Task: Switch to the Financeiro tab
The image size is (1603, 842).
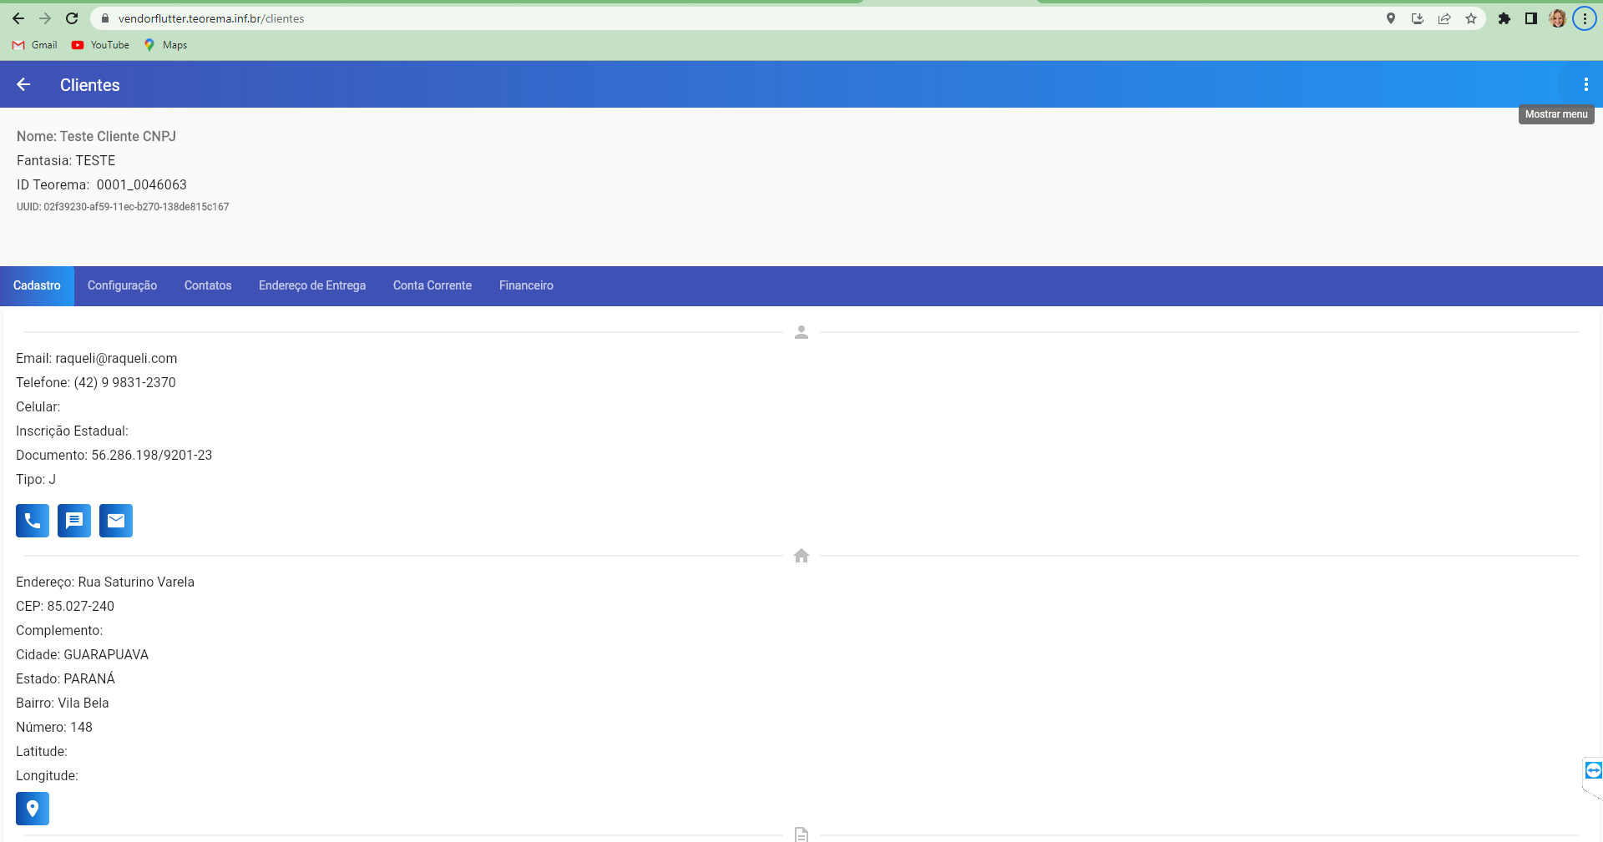Action: tap(526, 285)
